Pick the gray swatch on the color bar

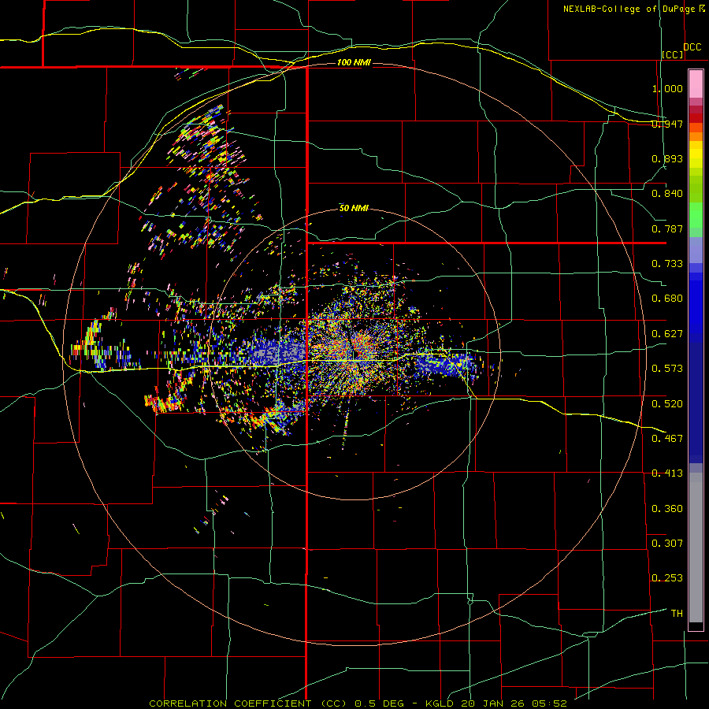(696, 548)
